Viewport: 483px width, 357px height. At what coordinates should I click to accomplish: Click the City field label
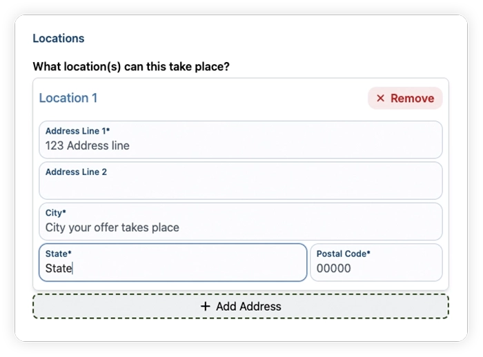click(56, 213)
